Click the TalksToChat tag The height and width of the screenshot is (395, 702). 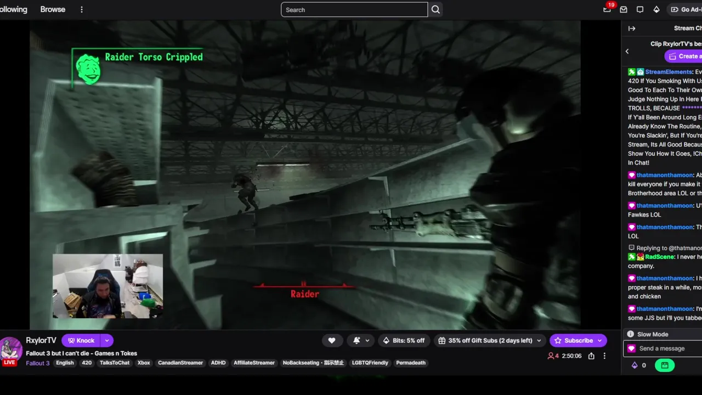(x=115, y=363)
